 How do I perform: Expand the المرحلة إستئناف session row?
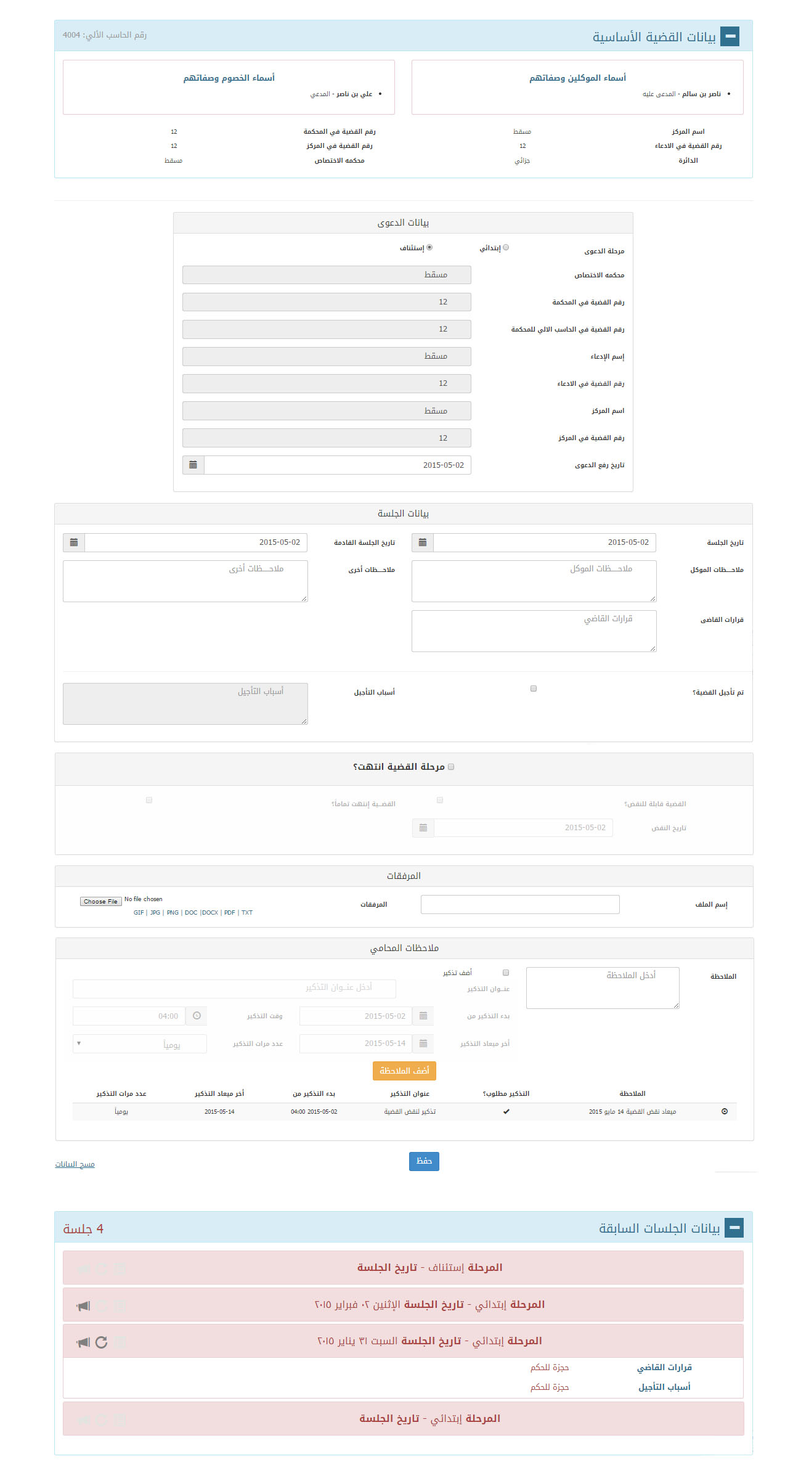tap(404, 1267)
